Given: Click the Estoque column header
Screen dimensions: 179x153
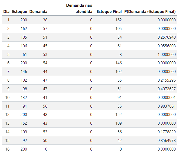Looking at the screenshot, I should click(19, 12).
